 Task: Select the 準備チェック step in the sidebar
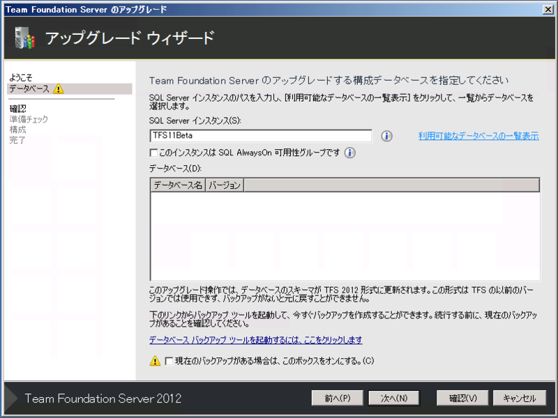(x=29, y=119)
